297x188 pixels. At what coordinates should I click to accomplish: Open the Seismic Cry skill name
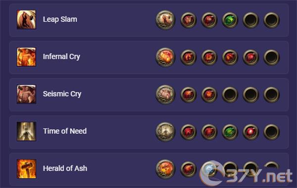click(x=62, y=94)
